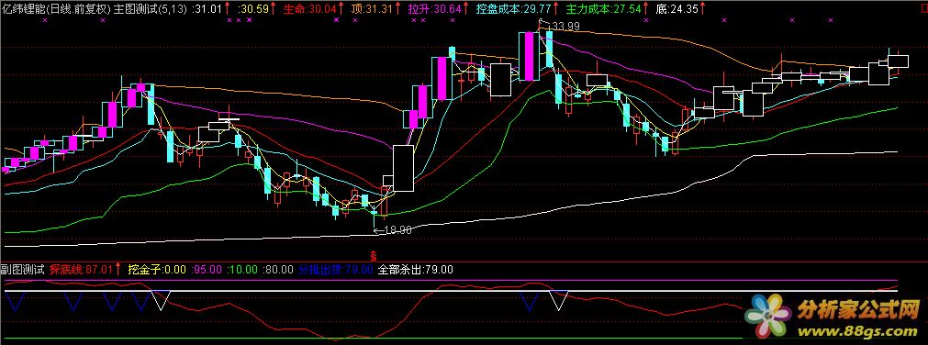Image resolution: width=928 pixels, height=345 pixels.
Task: Click the blue 分批出货:79.00 label
Action: pyautogui.click(x=336, y=269)
